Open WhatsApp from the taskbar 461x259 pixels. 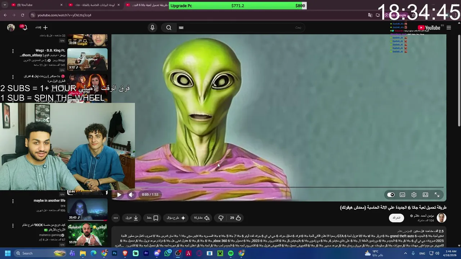click(x=167, y=253)
